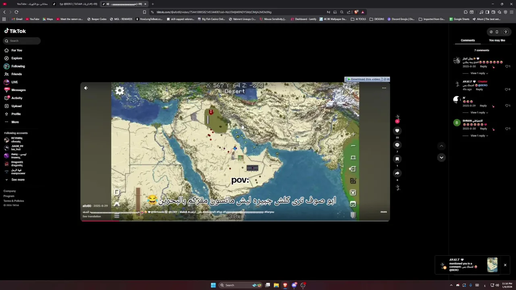The height and width of the screenshot is (290, 516).
Task: Open the Activity notifications
Action: pyautogui.click(x=13, y=98)
